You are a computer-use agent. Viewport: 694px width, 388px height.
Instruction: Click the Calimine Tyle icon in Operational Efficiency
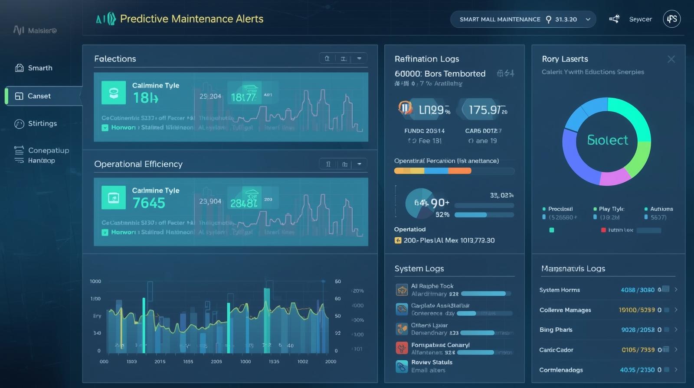(x=114, y=198)
